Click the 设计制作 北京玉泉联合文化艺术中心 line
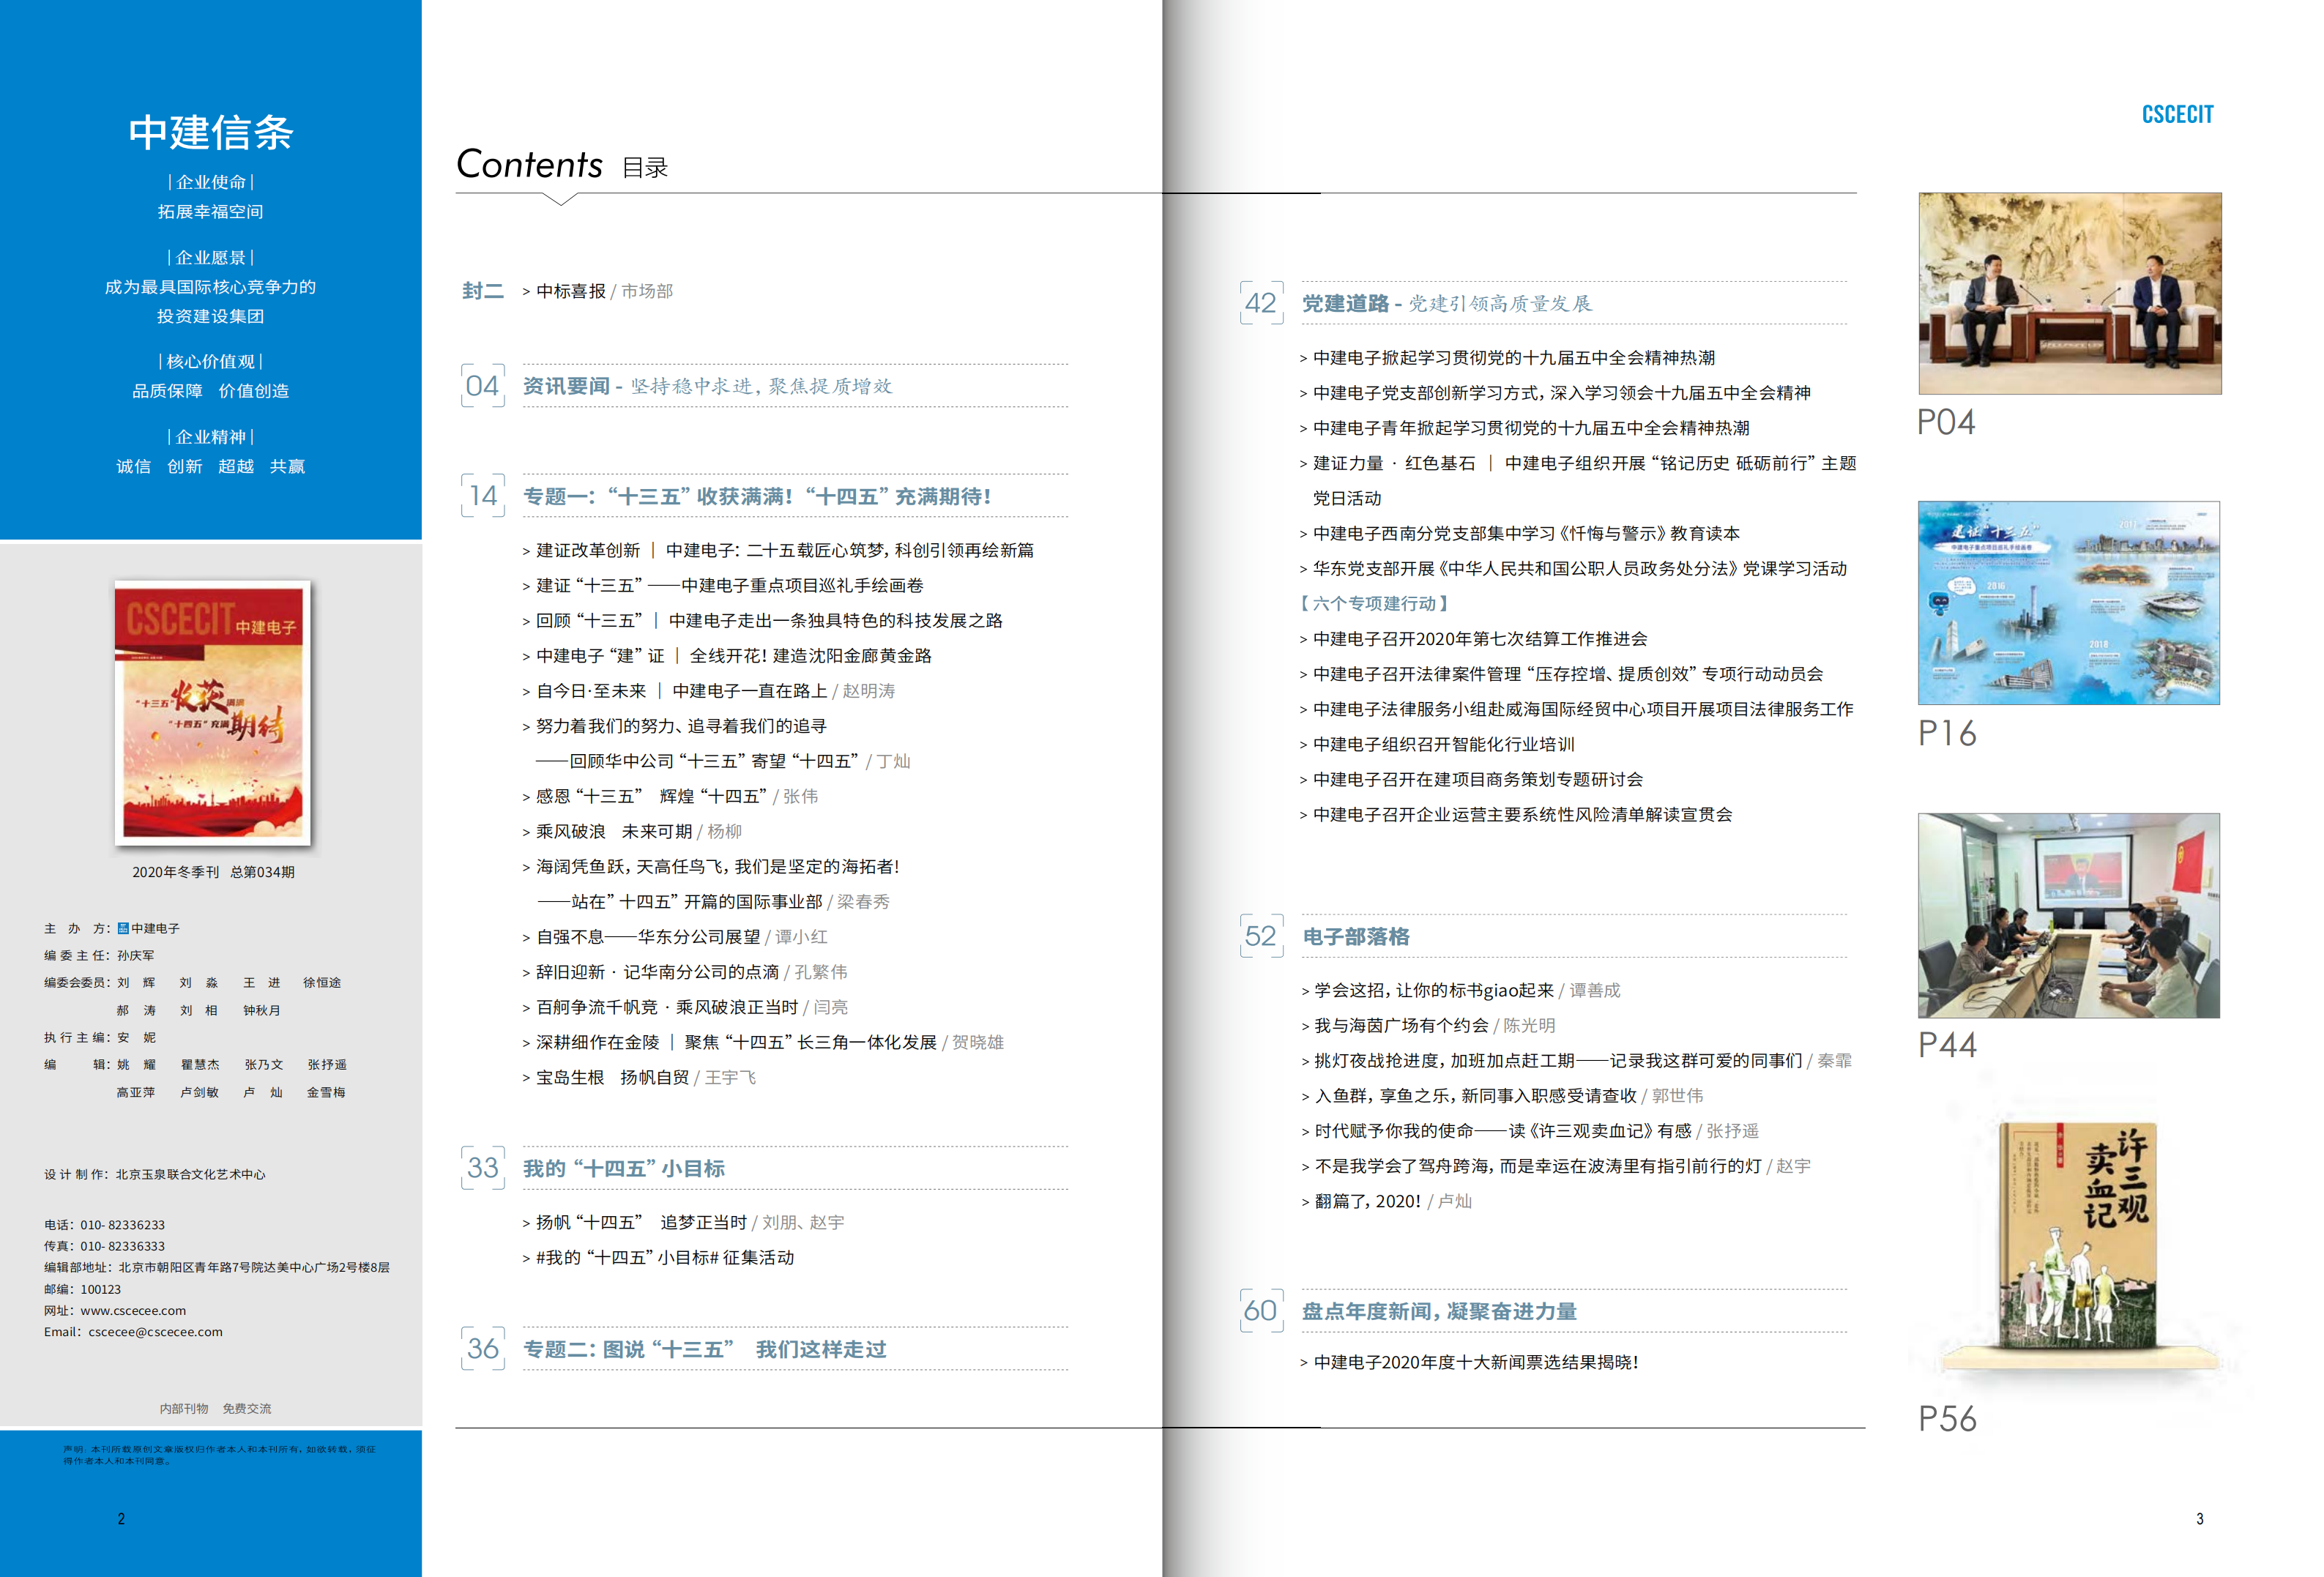Screen dimensions: 2324x1577 pyautogui.click(x=155, y=1174)
